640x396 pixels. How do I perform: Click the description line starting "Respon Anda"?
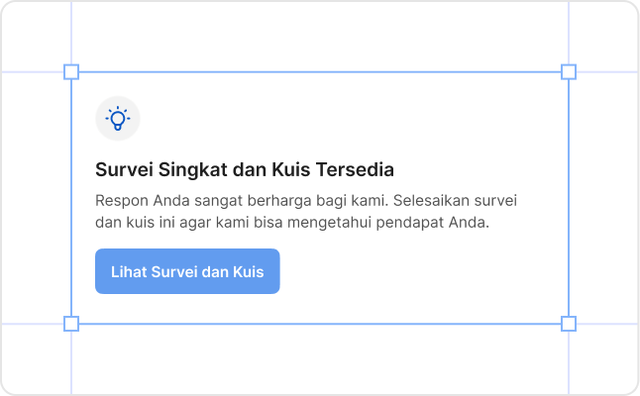[307, 200]
